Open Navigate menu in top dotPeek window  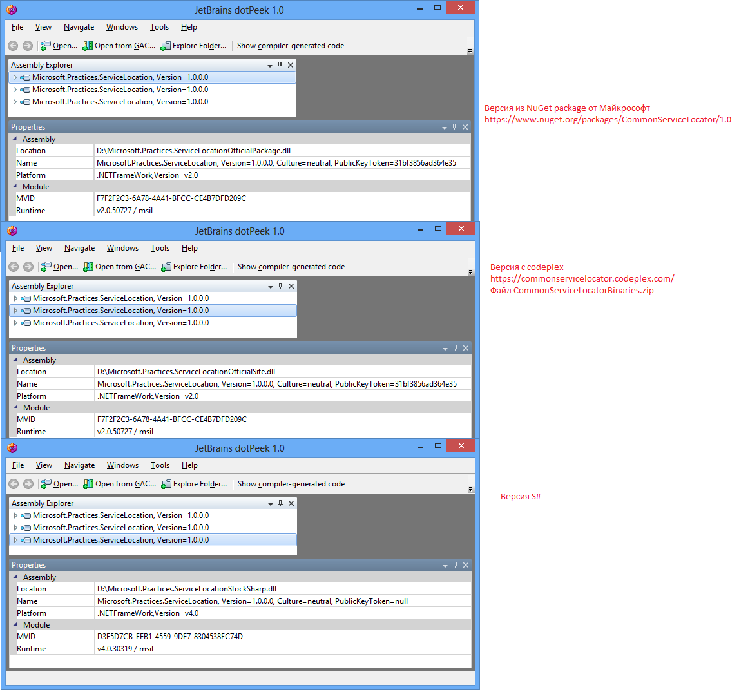79,27
